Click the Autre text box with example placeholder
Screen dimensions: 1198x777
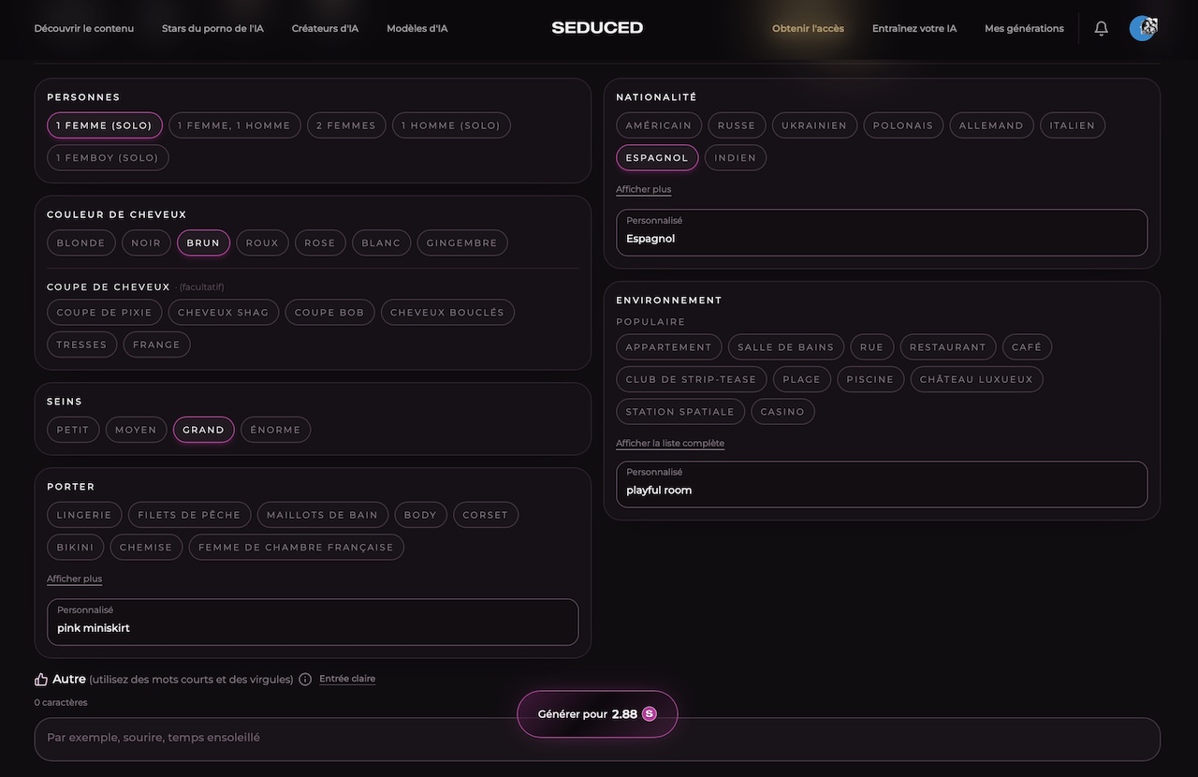597,740
